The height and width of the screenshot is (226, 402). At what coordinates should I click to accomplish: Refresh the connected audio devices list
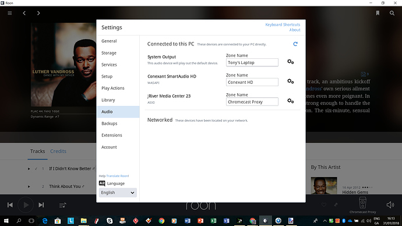(x=295, y=44)
